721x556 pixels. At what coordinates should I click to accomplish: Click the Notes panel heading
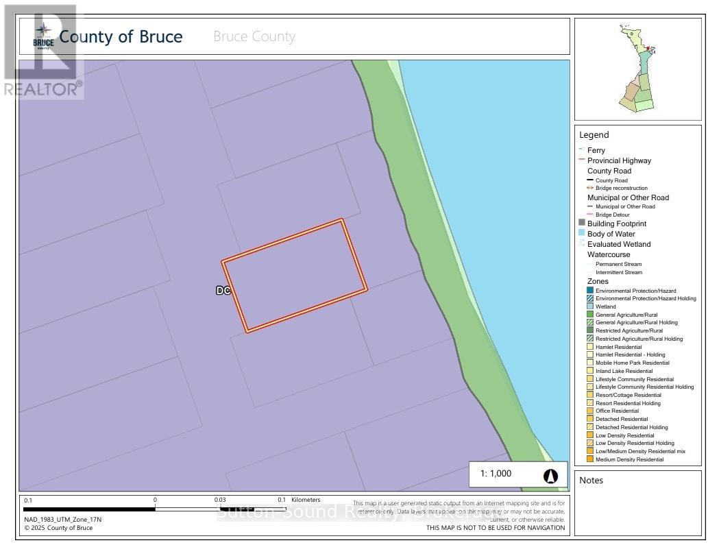591,480
